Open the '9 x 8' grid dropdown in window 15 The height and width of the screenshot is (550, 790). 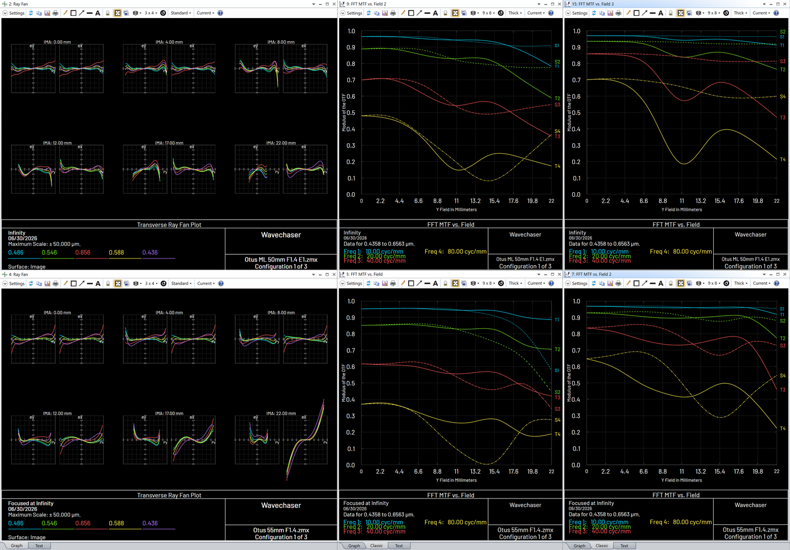pos(714,13)
